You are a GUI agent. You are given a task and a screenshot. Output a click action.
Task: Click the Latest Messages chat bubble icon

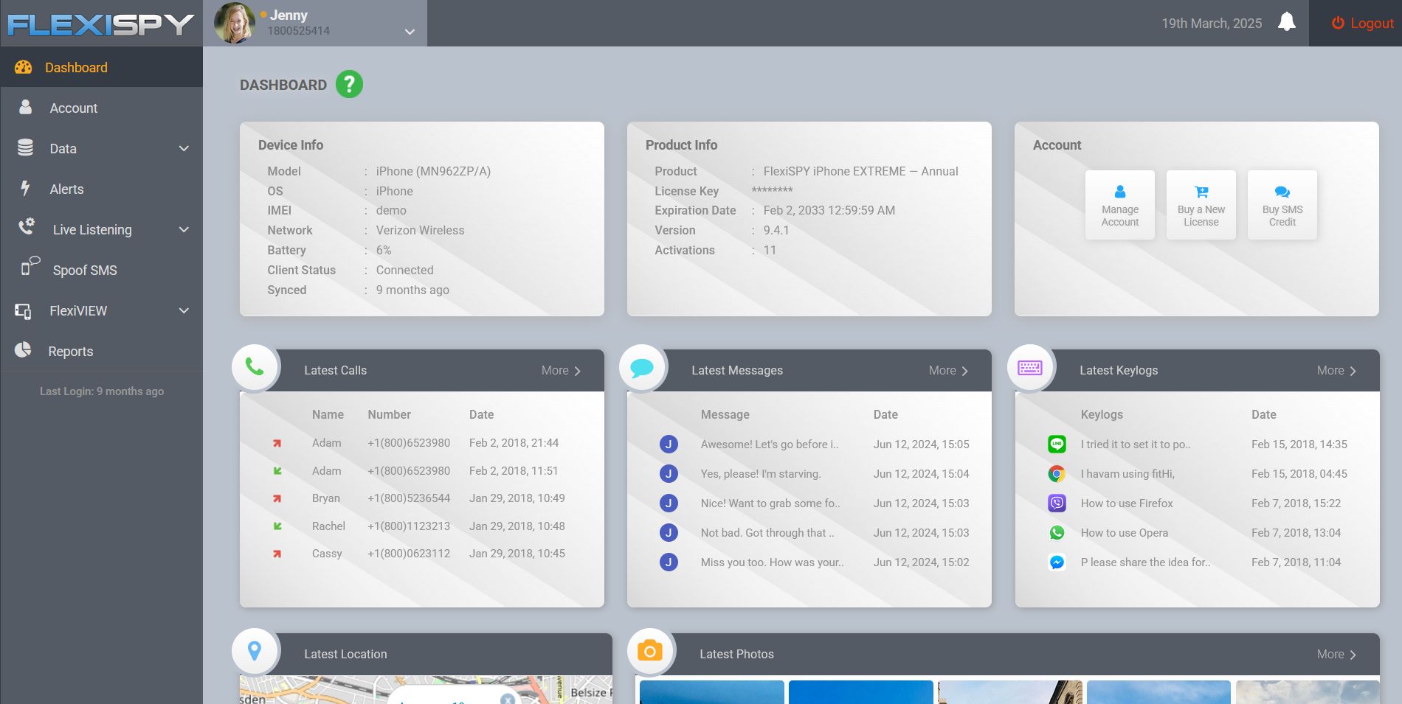point(642,367)
